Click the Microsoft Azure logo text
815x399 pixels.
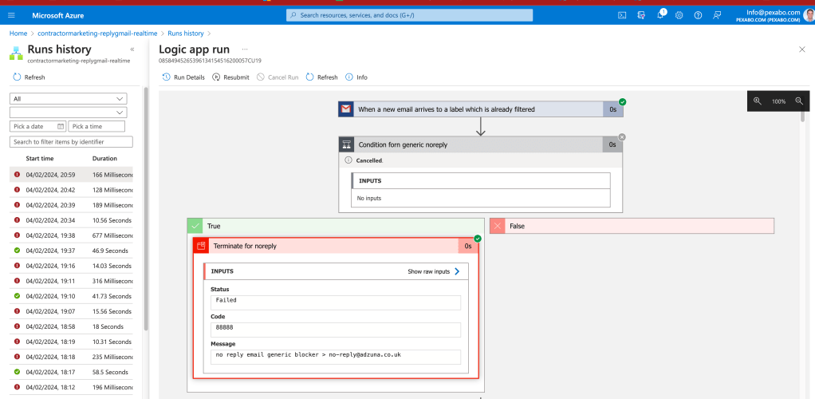tap(57, 16)
